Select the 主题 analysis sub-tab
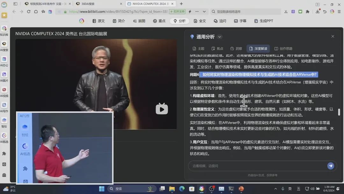 (198, 49)
